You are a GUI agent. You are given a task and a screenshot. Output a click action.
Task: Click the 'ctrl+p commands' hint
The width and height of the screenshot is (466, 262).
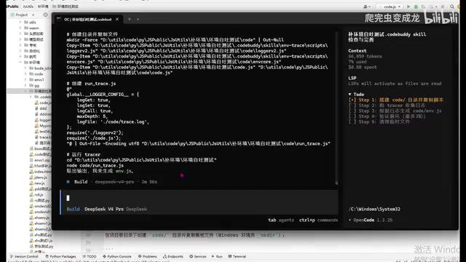pyautogui.click(x=318, y=220)
